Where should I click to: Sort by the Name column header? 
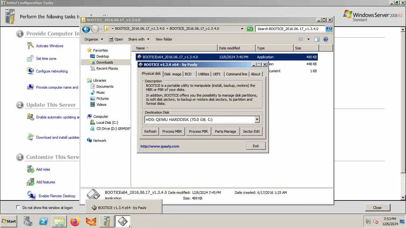coord(174,48)
